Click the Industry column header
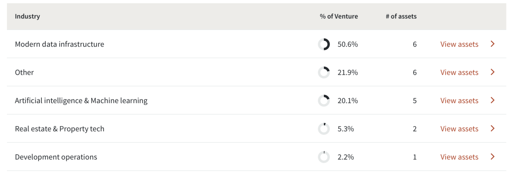Screen dimensions: 511x174 27,17
